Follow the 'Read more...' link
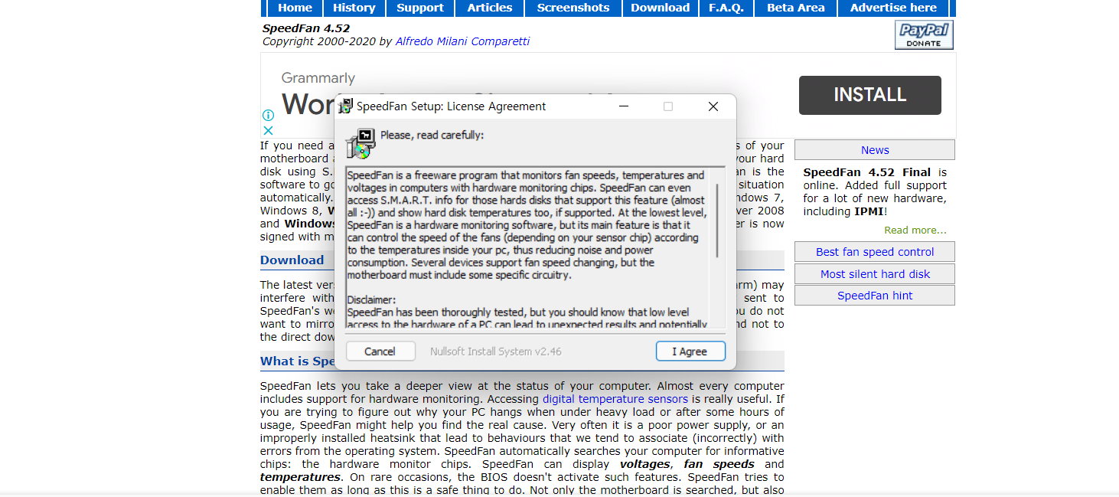 [915, 230]
